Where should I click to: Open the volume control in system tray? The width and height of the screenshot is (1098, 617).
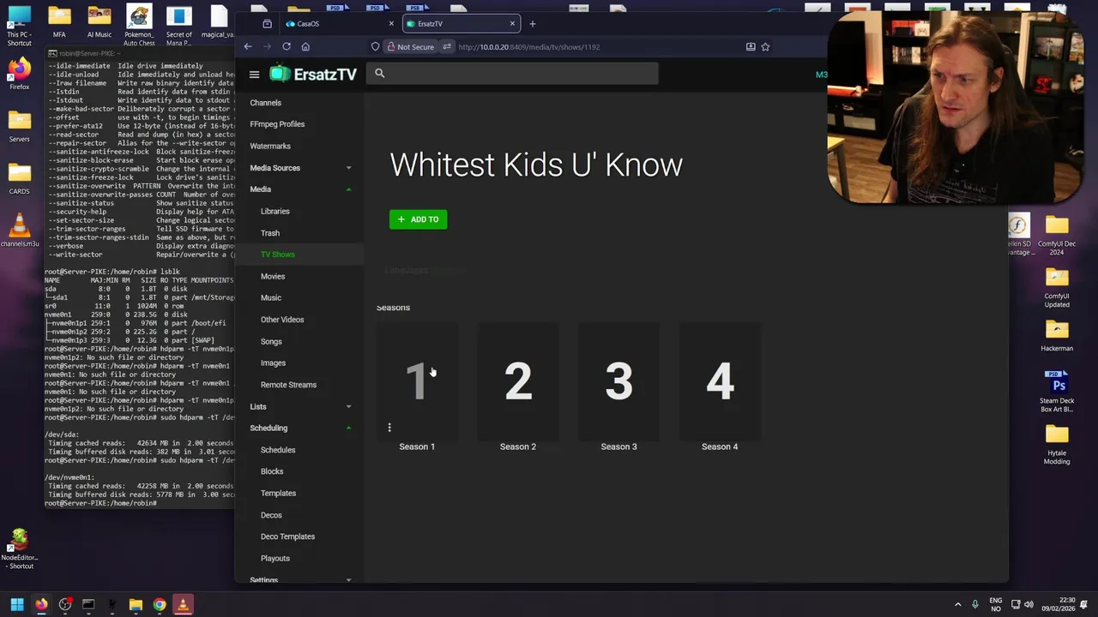1029,604
